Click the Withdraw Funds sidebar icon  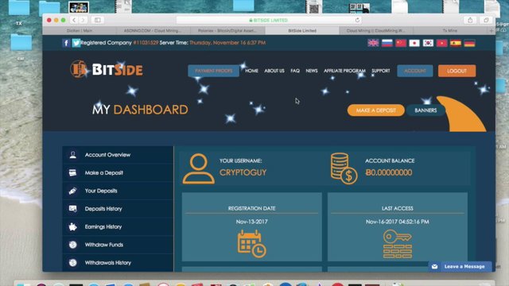72,245
